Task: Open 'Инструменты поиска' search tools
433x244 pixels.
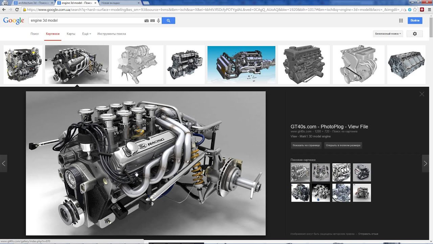Action: click(x=112, y=34)
